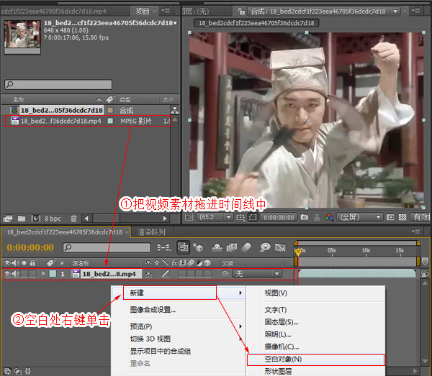Click the timeline search field
Image resolution: width=432 pixels, height=376 pixels.
[107, 247]
